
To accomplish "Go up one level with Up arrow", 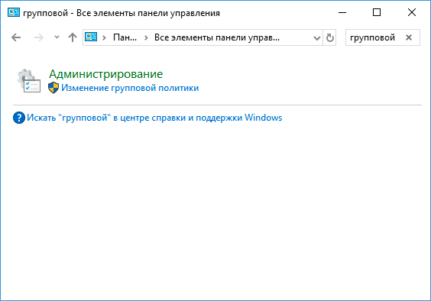I will tap(73, 37).
